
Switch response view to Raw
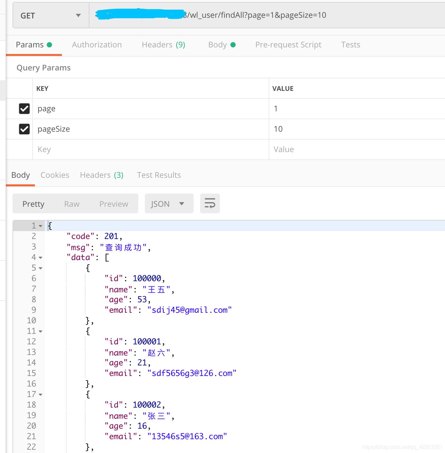[72, 204]
